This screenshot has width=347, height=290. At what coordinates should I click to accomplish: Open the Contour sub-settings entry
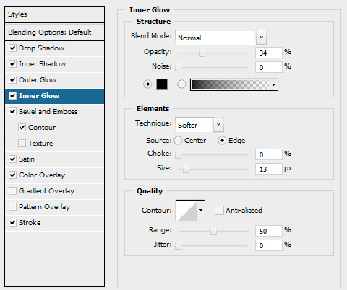pos(42,128)
